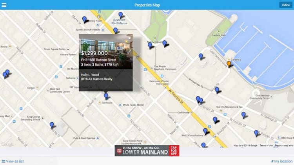Select the blue pin beside Santouka
This screenshot has width=294, height=165.
[x=106, y=96]
